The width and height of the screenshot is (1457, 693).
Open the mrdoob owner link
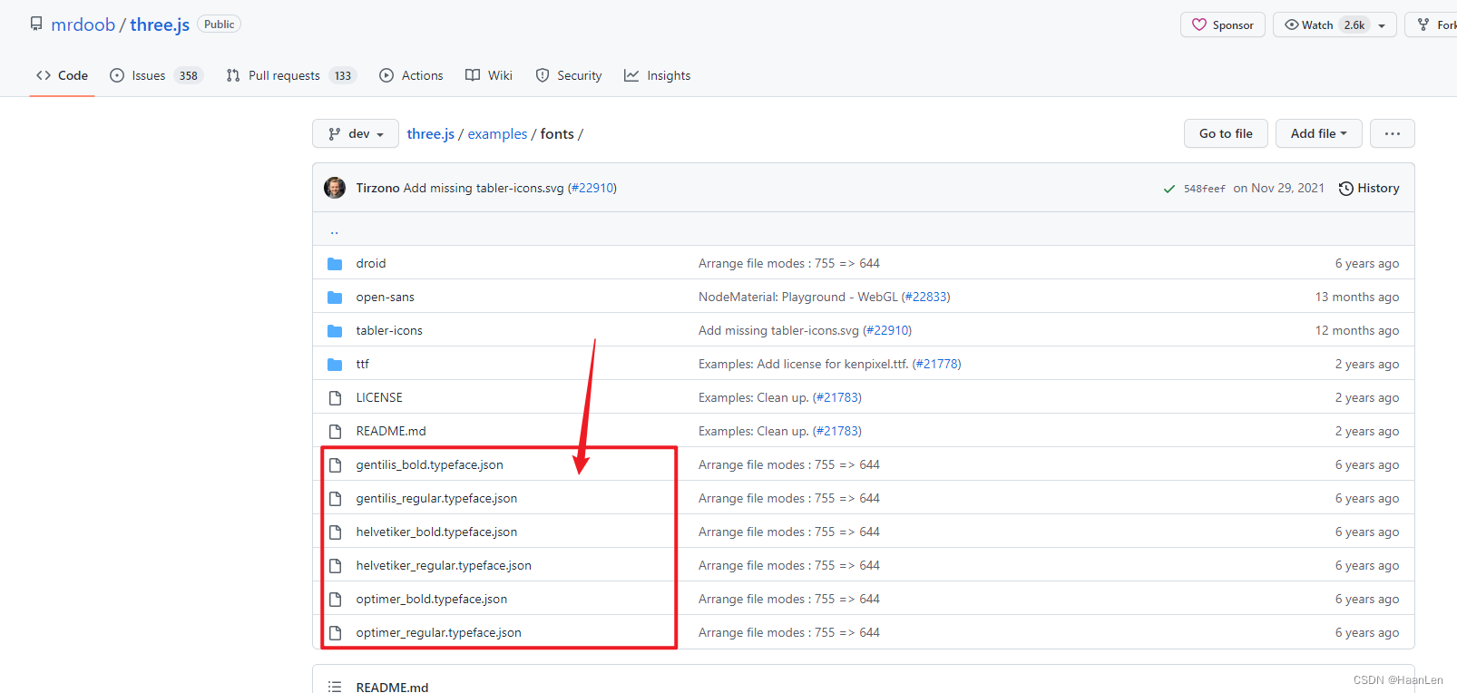click(83, 24)
